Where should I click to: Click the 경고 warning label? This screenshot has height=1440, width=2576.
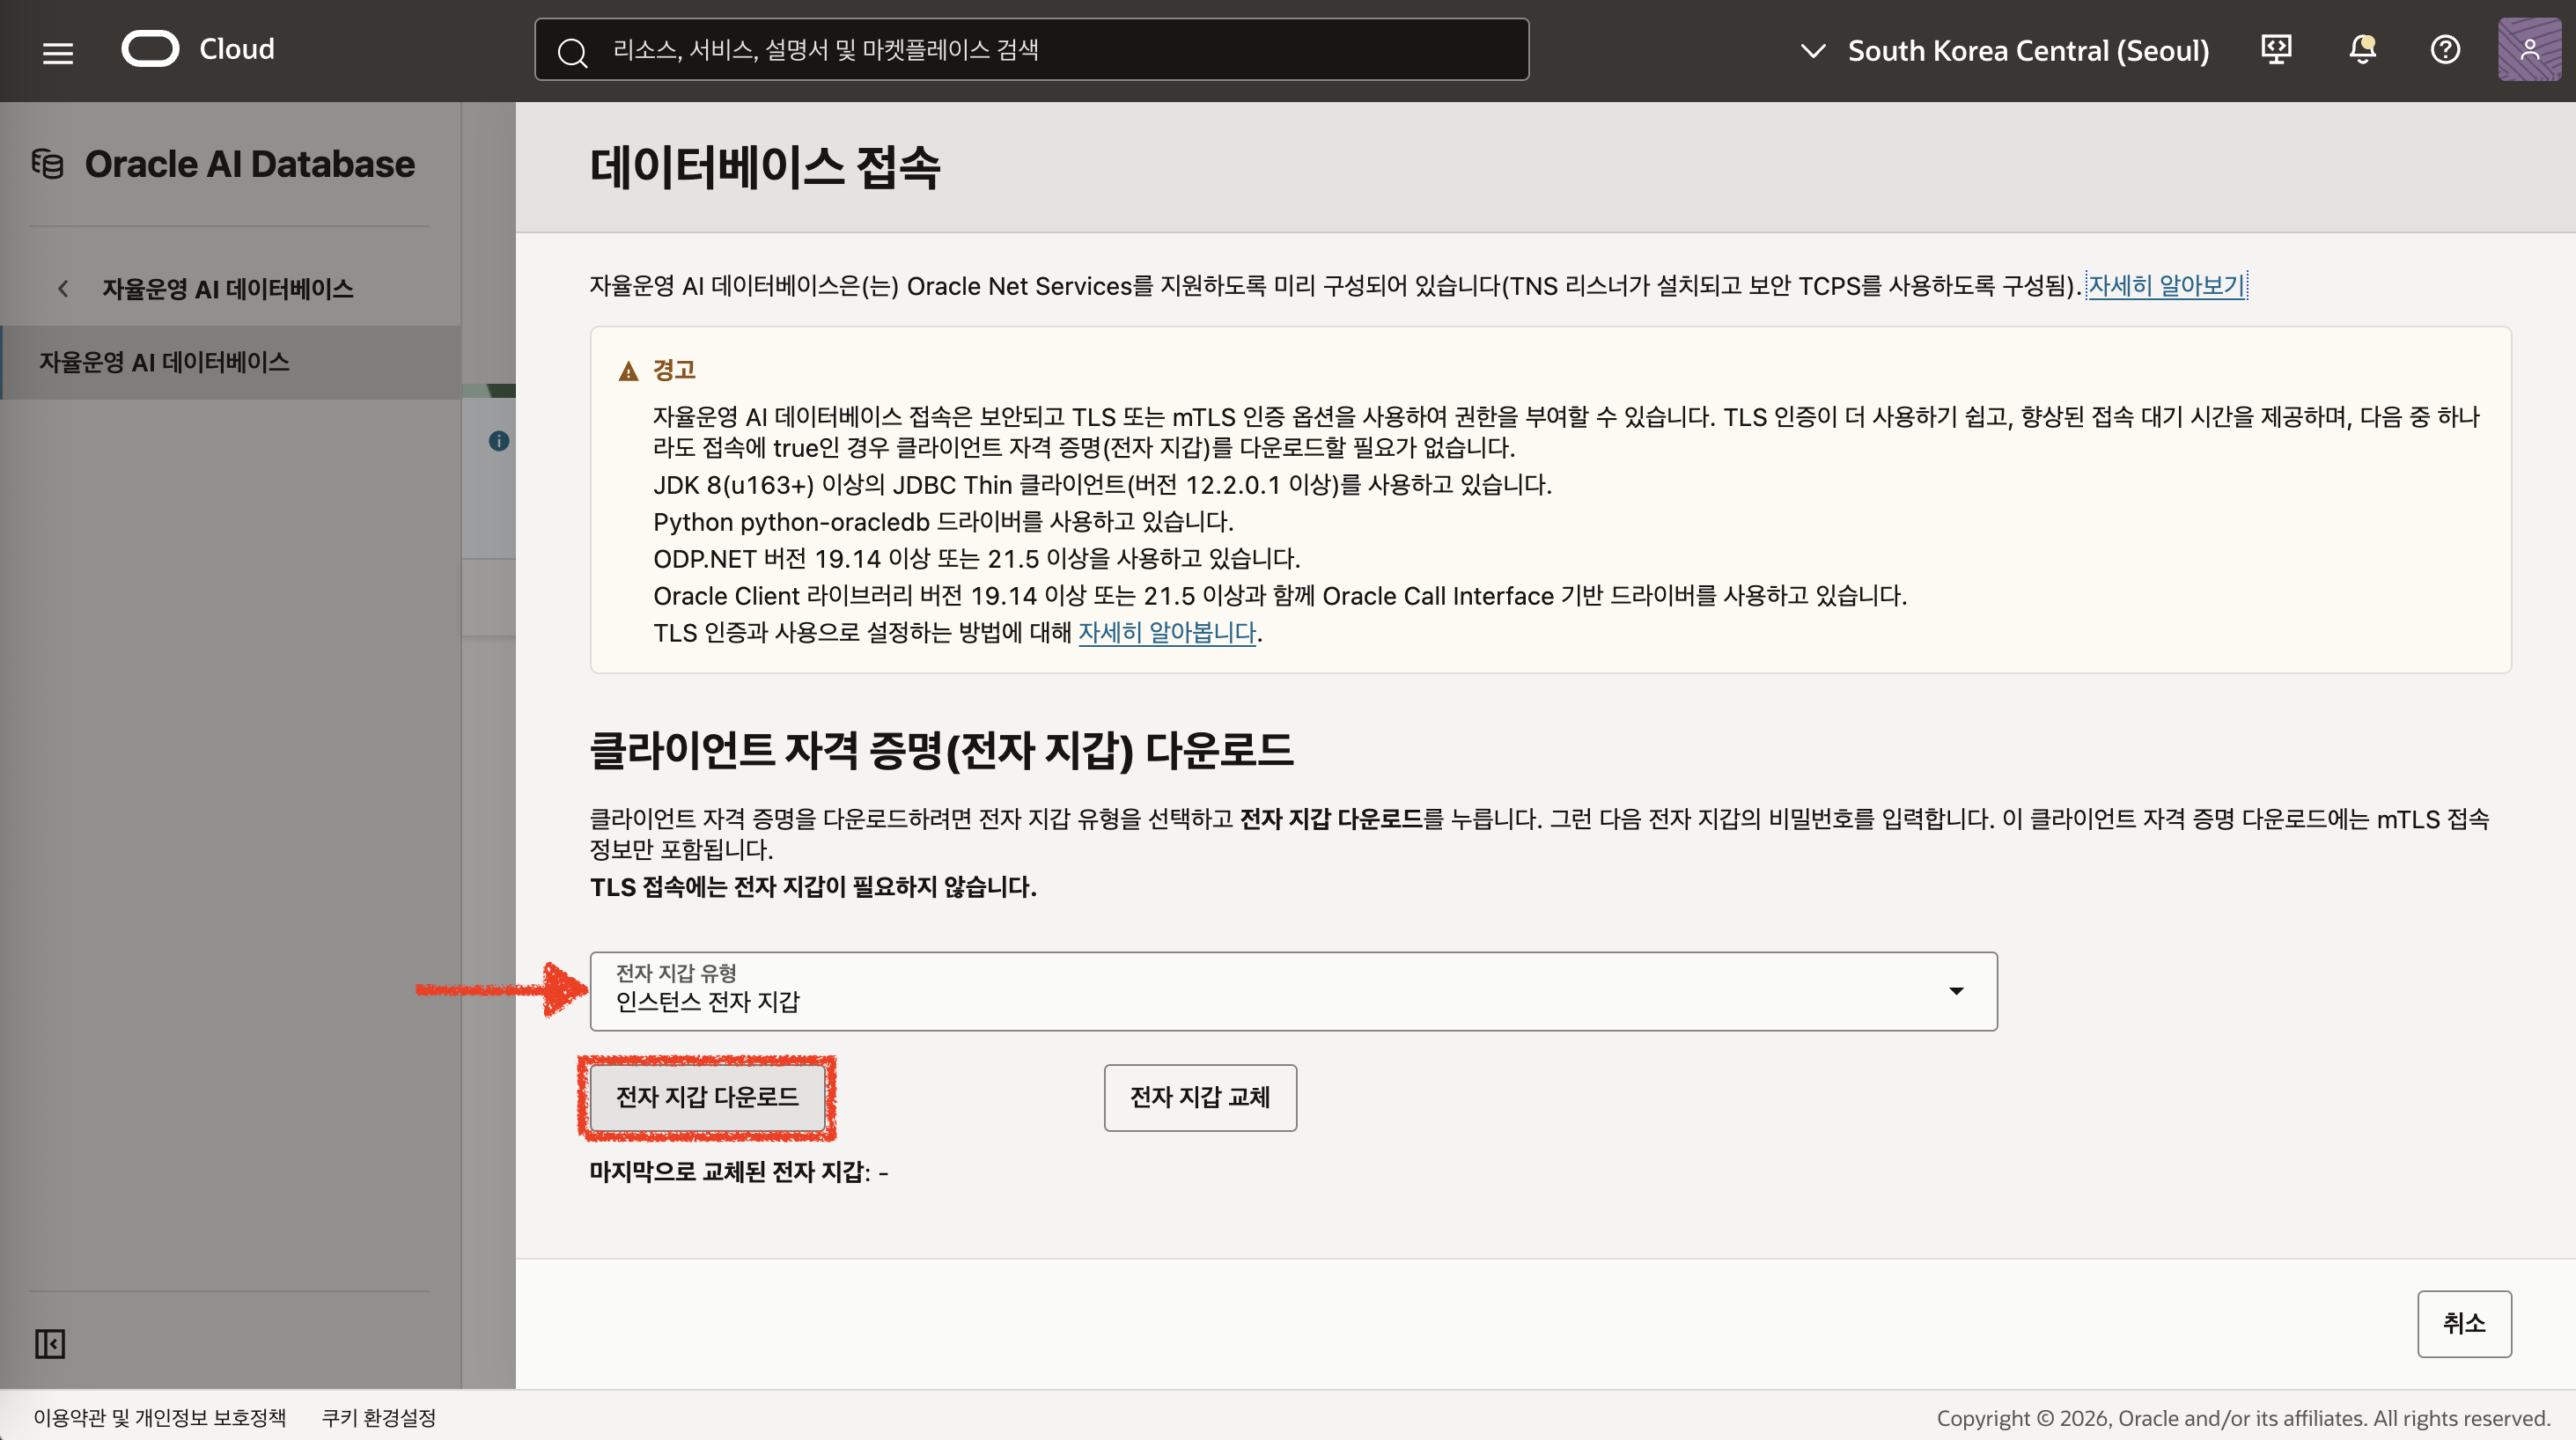coord(674,370)
